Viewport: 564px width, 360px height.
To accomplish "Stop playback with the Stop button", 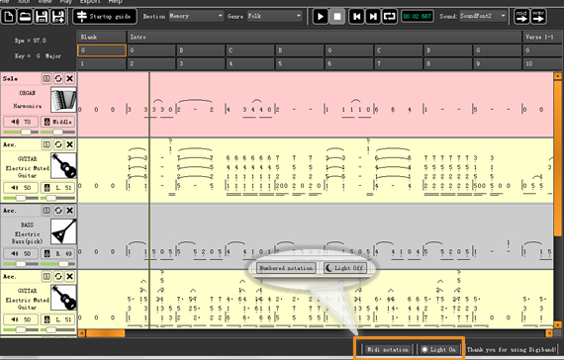I will [x=337, y=17].
